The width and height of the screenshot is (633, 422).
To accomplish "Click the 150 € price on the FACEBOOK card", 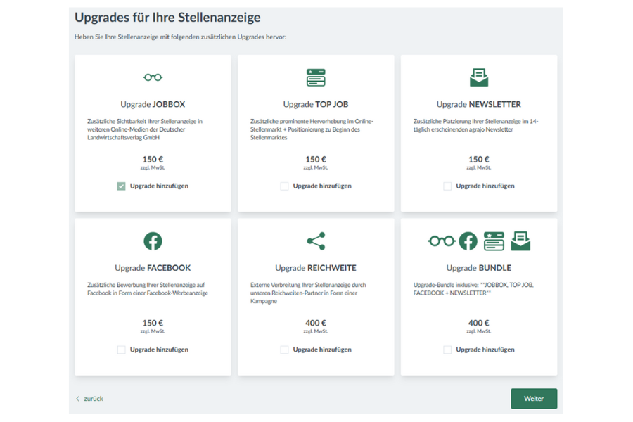I will click(x=153, y=323).
